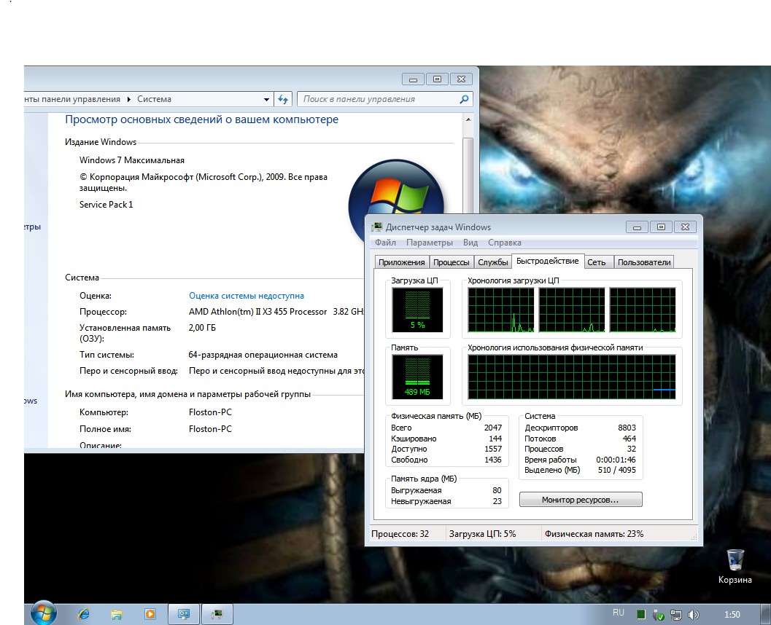Click the Service Pack 1 text
This screenshot has height=625, width=771.
tap(106, 205)
